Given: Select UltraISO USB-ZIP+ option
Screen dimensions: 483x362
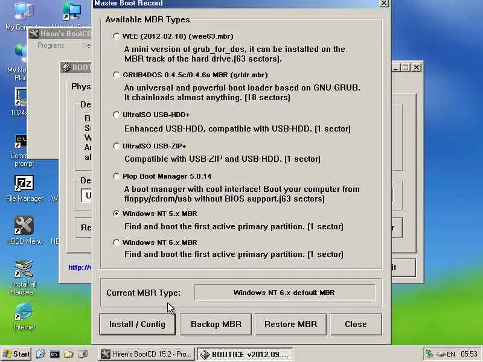Looking at the screenshot, I should tap(116, 146).
